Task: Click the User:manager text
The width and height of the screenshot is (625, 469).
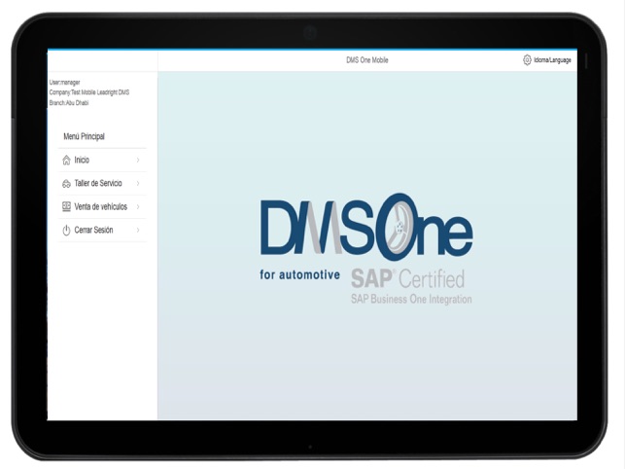Action: [x=64, y=83]
